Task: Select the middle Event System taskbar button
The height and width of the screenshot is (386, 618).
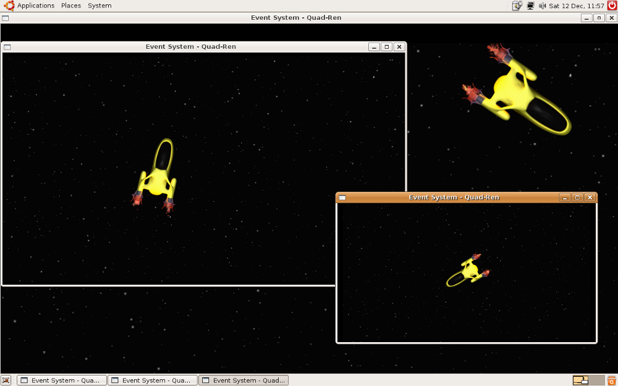Action: click(153, 380)
